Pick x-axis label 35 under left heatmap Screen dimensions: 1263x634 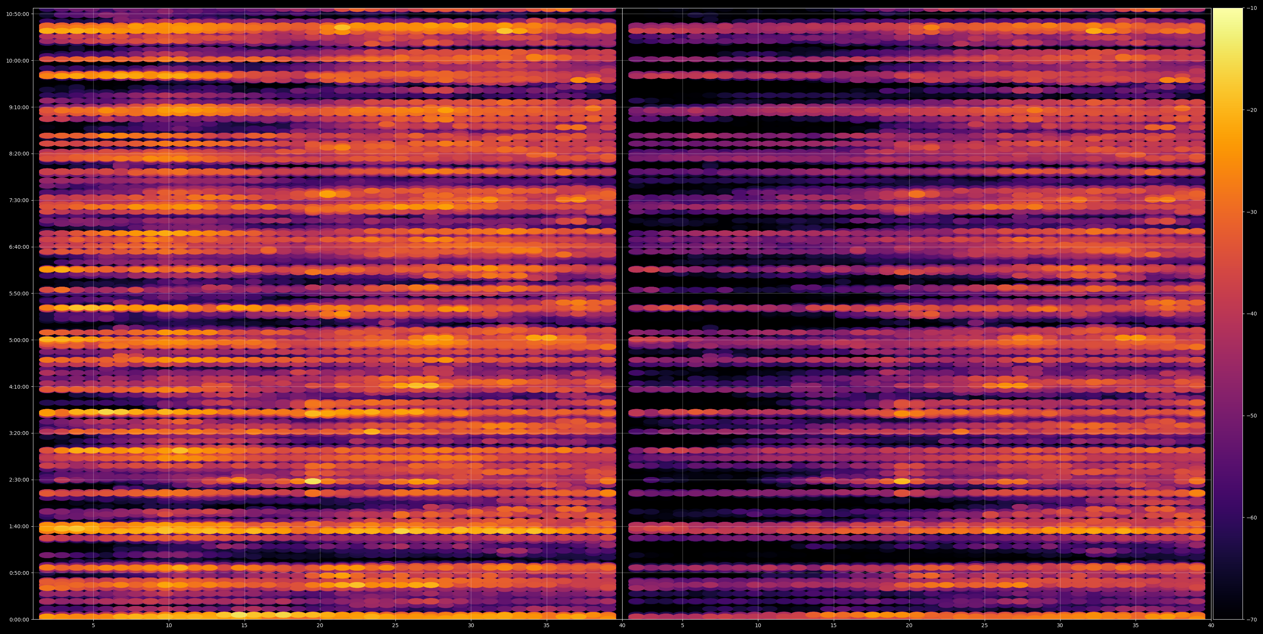tap(546, 626)
